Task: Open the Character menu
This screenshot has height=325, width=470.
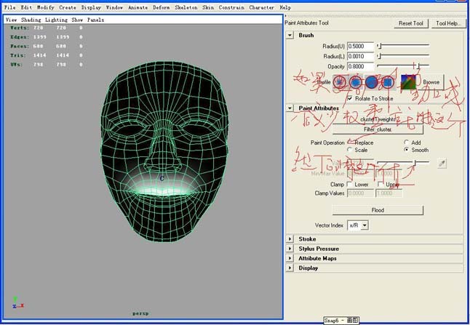Action: tap(262, 7)
